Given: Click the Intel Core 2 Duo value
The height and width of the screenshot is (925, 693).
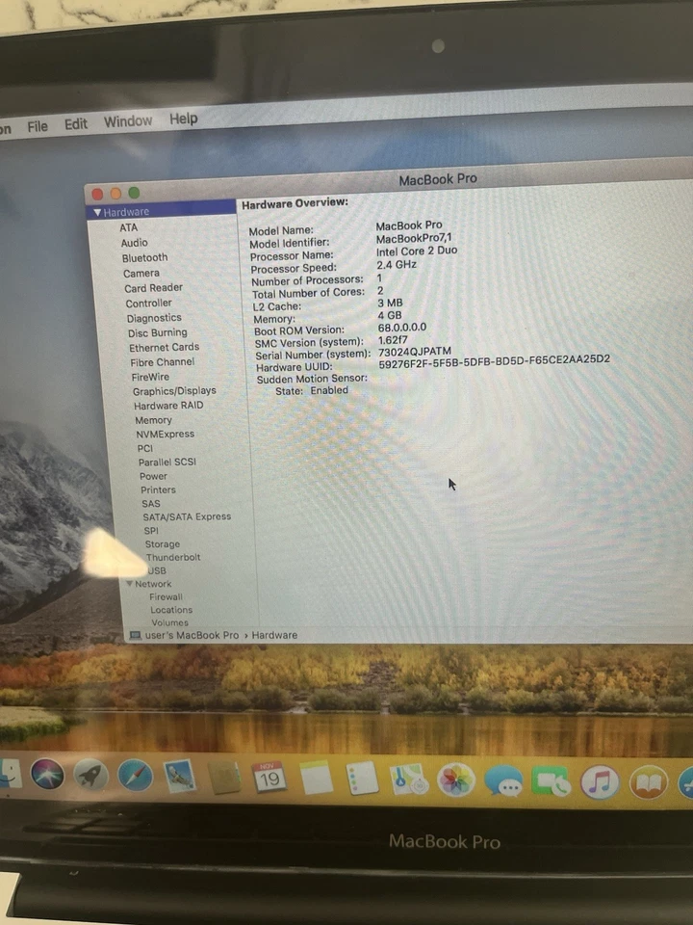Looking at the screenshot, I should pos(417,251).
